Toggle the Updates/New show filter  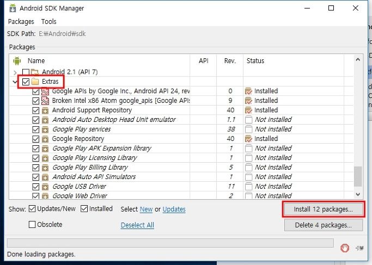pos(32,209)
